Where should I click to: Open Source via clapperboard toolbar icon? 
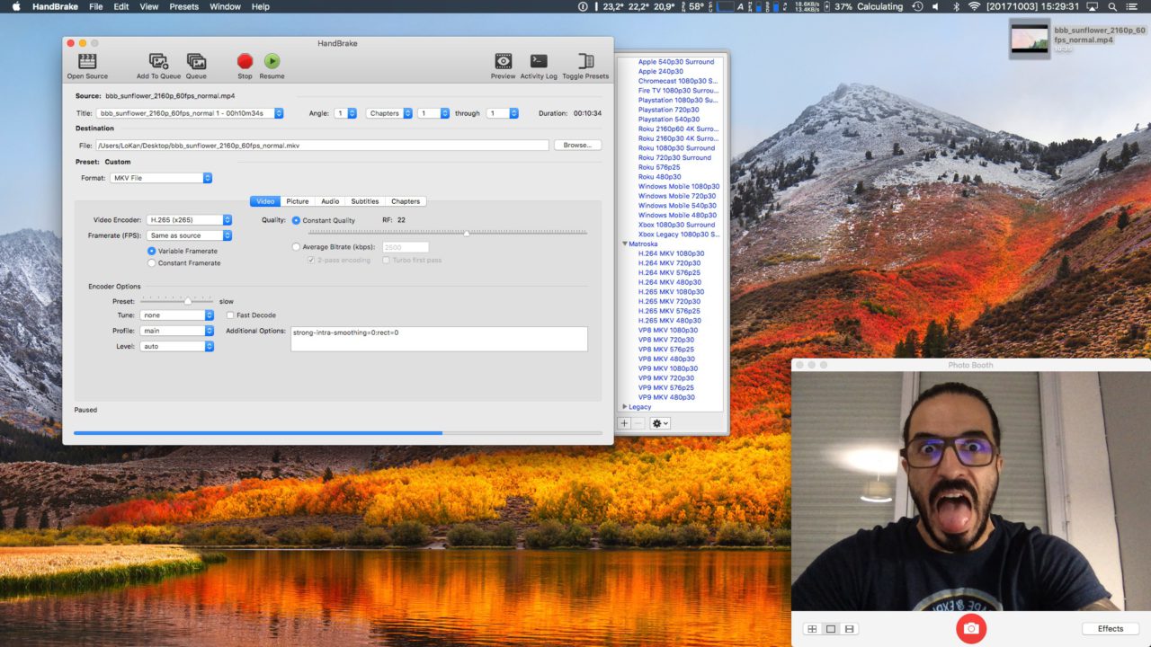(87, 62)
